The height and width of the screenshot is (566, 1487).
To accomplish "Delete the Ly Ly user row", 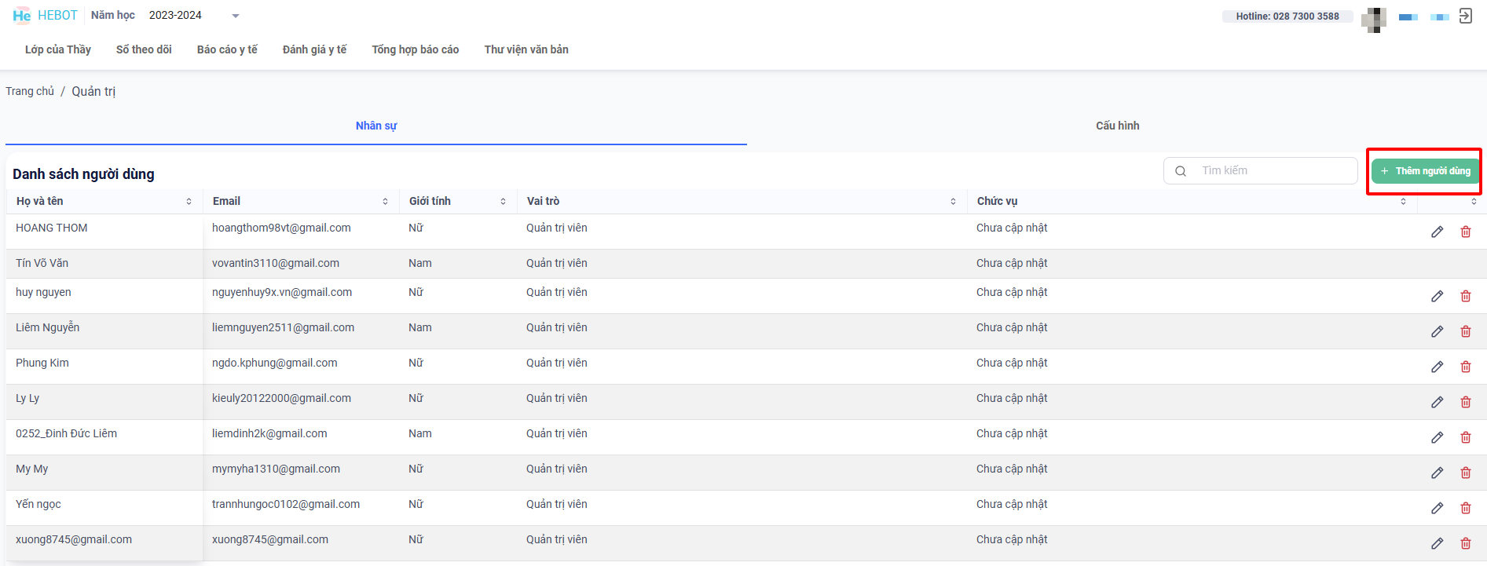I will tap(1465, 402).
